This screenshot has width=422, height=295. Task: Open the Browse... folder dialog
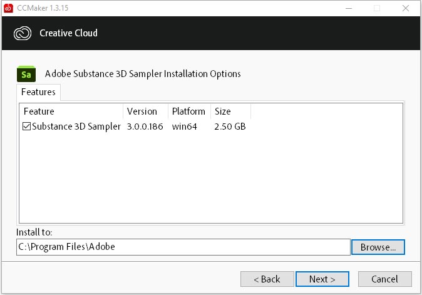378,247
